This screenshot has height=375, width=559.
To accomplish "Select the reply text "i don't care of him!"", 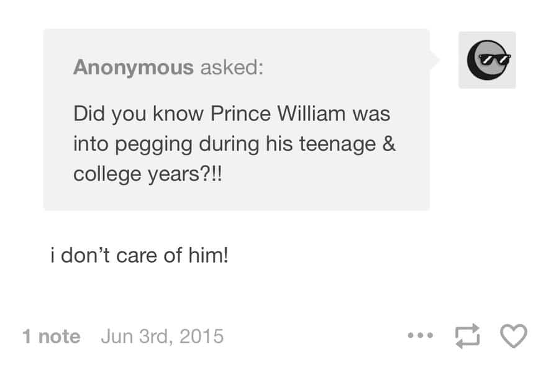I will point(139,255).
